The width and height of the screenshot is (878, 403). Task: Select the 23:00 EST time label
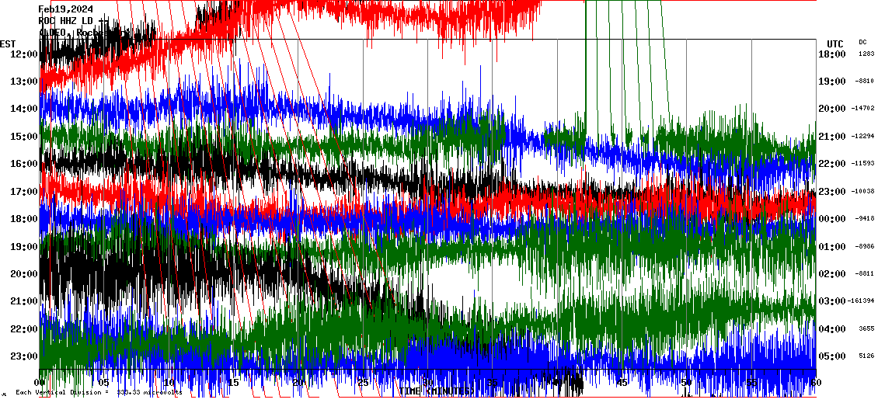click(x=23, y=356)
